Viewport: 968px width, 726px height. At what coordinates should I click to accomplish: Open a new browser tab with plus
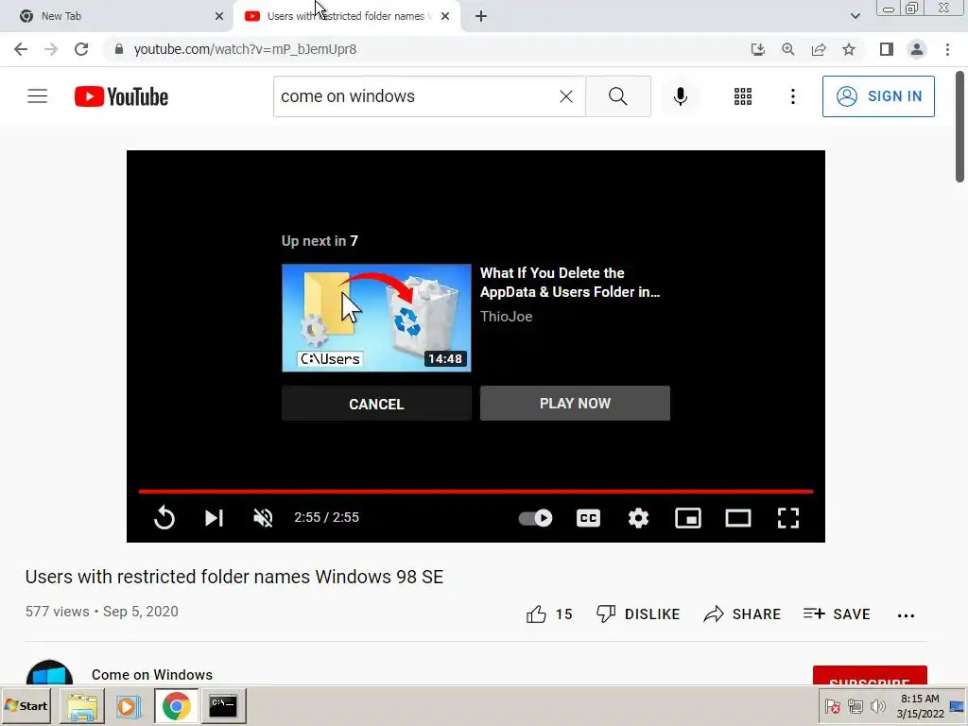[481, 16]
